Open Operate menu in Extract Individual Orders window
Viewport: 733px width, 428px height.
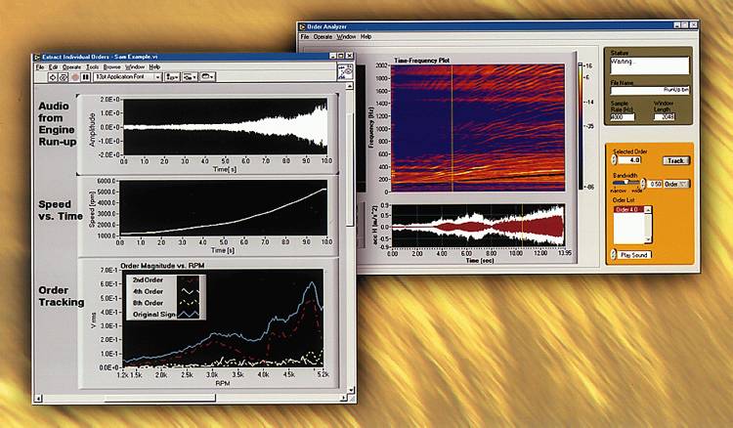(71, 67)
